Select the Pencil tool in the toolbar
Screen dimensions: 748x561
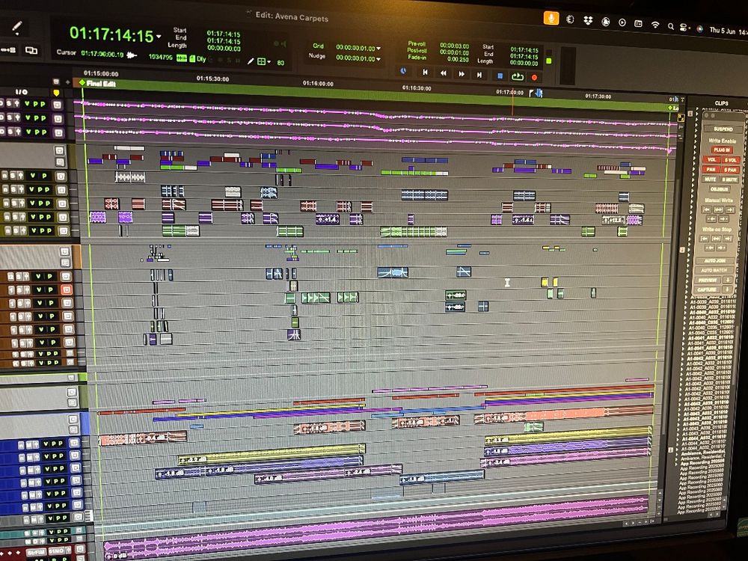click(17, 28)
